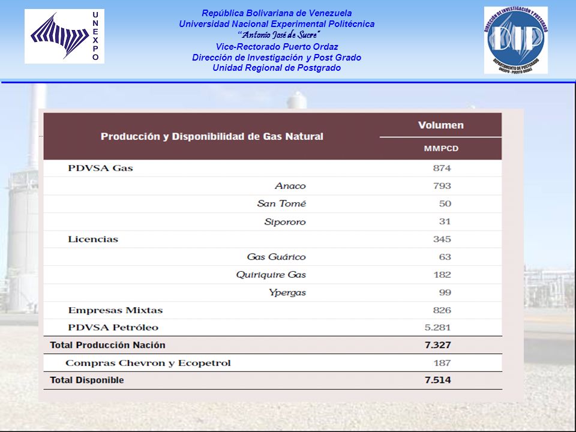Select the Ypergas value 99
576x432 pixels.
tap(445, 292)
